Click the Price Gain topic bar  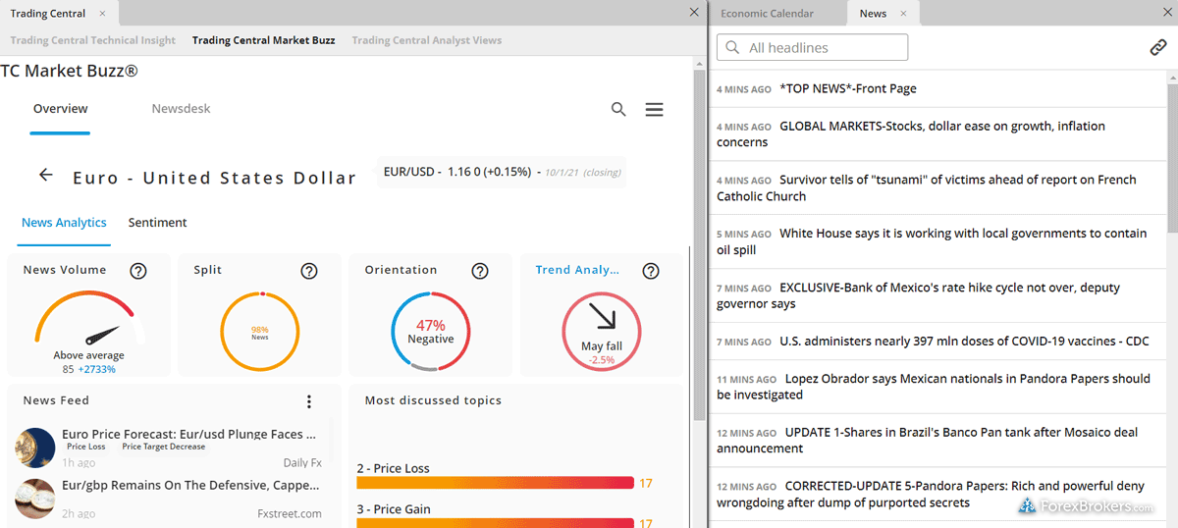tap(496, 523)
